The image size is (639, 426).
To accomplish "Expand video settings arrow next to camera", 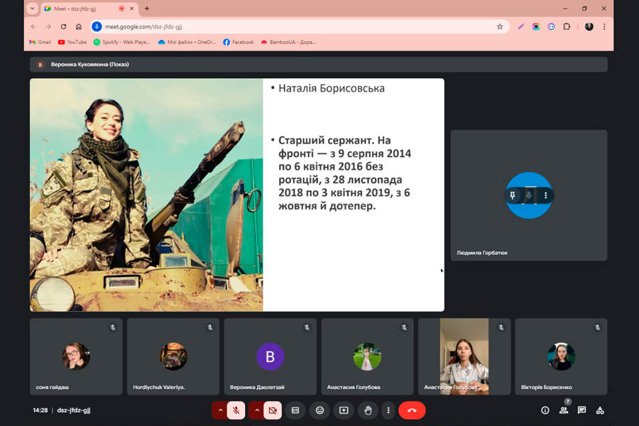I will 257,410.
